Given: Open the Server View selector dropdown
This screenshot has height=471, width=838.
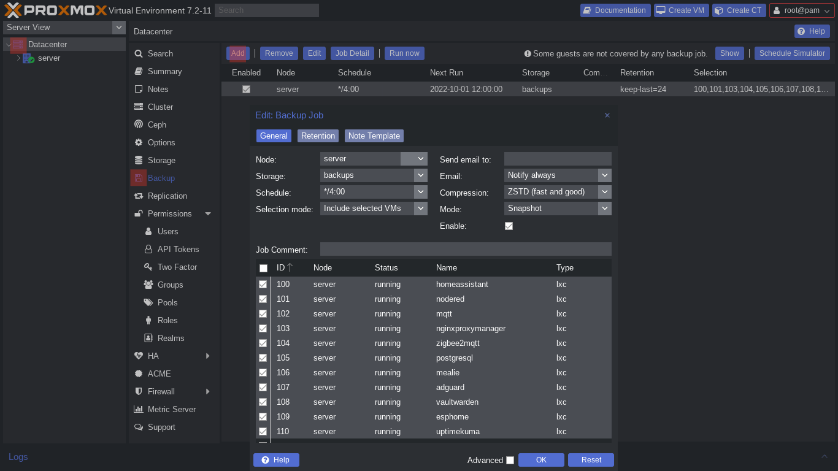Looking at the screenshot, I should (x=119, y=27).
